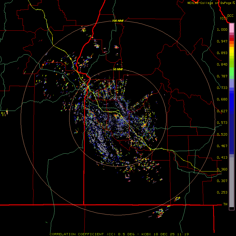The width and height of the screenshot is (236, 236).
Task: Click the 0.5 DEG elevation text
Action: (x=126, y=234)
